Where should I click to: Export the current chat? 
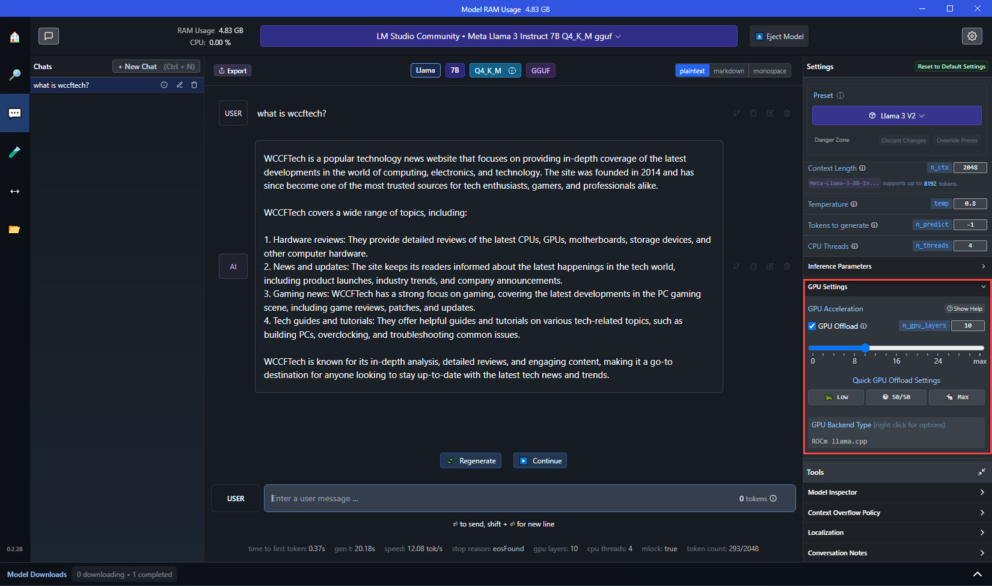pyautogui.click(x=233, y=70)
